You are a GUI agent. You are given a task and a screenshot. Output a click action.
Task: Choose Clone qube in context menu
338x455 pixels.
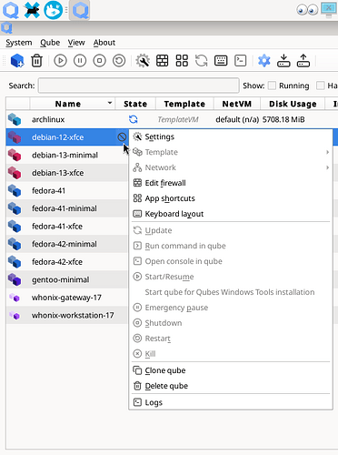click(231, 370)
